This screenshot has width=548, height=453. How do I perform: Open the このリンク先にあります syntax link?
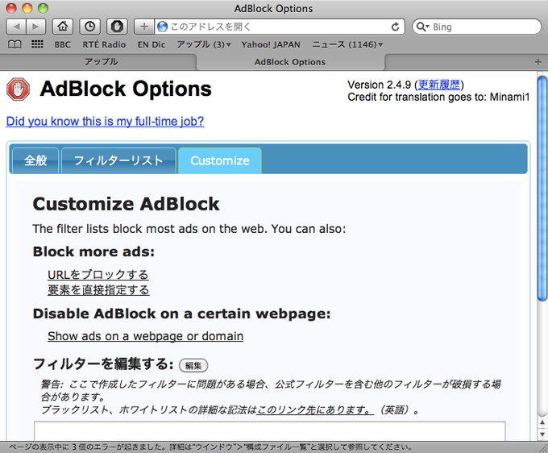[x=315, y=409]
